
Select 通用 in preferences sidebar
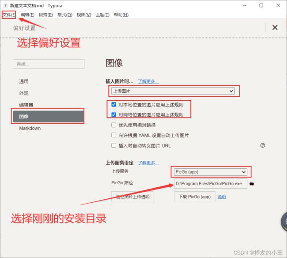tap(24, 81)
